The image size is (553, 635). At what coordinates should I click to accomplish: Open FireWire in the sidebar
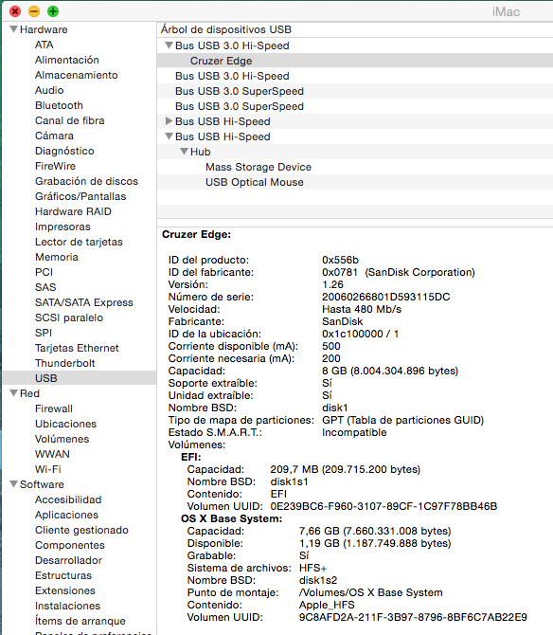click(x=55, y=166)
